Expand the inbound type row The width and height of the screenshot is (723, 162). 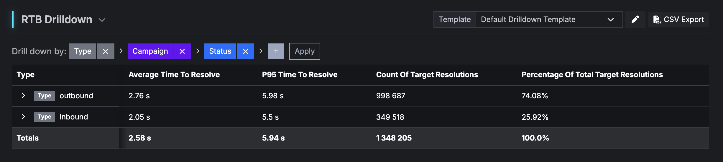point(23,117)
